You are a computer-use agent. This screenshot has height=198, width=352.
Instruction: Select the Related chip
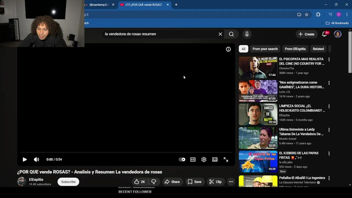tap(318, 49)
